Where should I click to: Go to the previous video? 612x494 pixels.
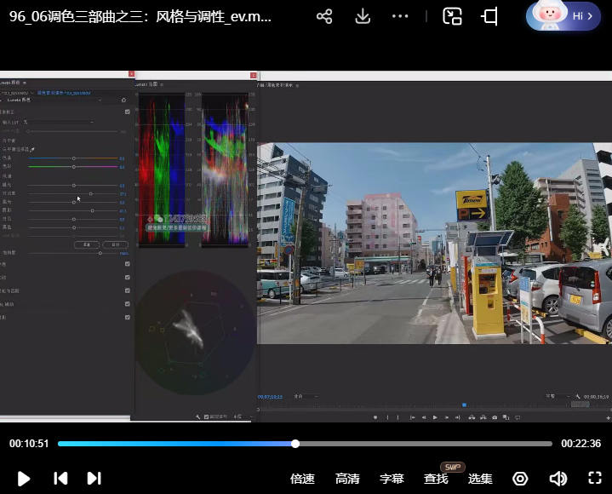[x=60, y=479]
